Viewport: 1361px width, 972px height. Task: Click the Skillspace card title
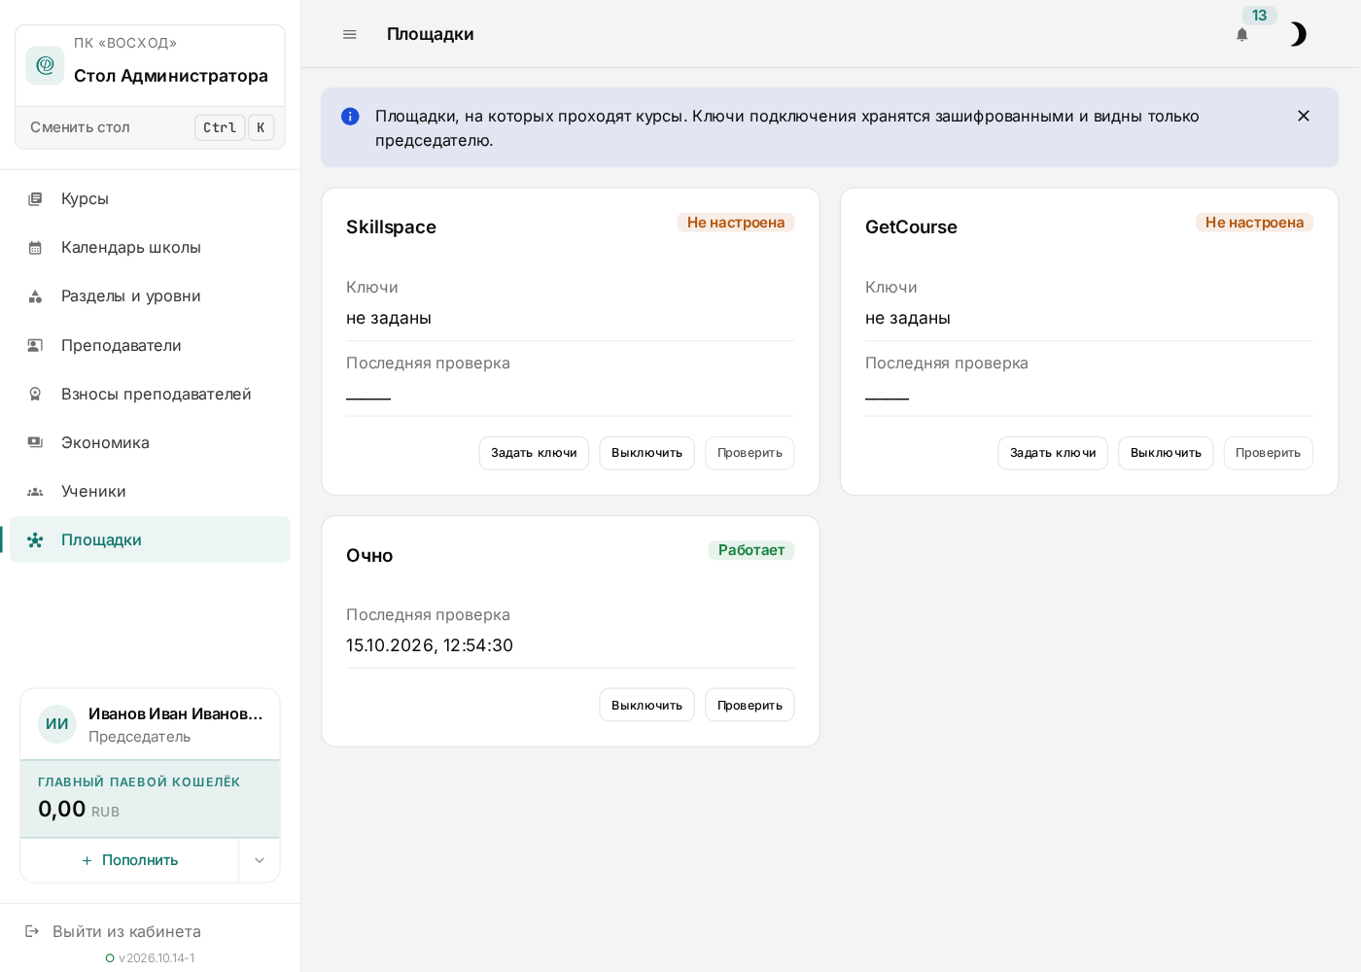391,226
